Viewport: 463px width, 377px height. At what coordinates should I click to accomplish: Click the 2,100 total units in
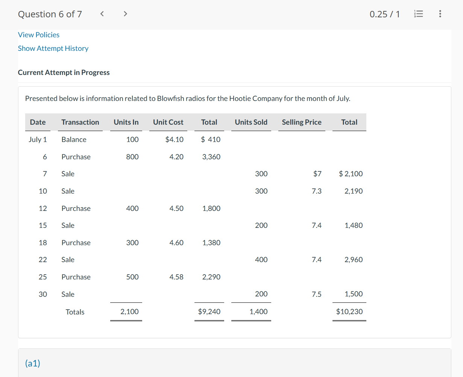[x=129, y=311]
